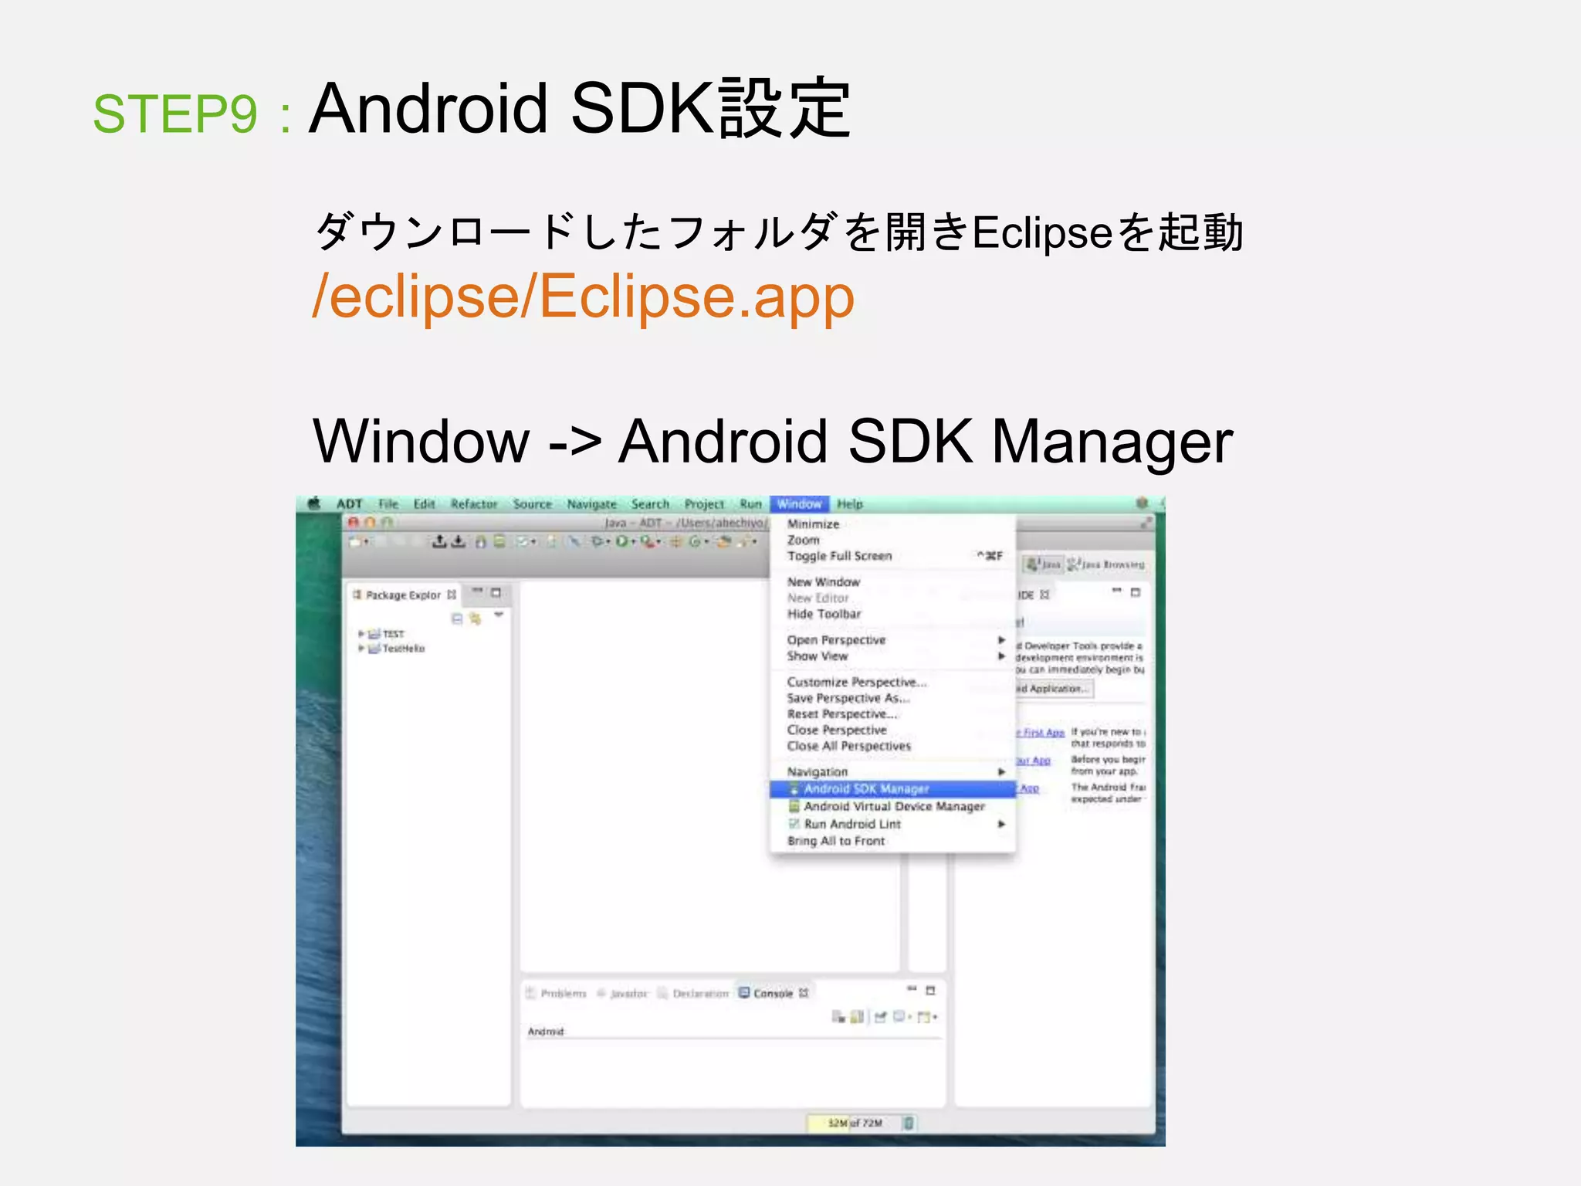Expand the TEST project
Image resolution: width=1581 pixels, height=1186 pixels.
[361, 633]
